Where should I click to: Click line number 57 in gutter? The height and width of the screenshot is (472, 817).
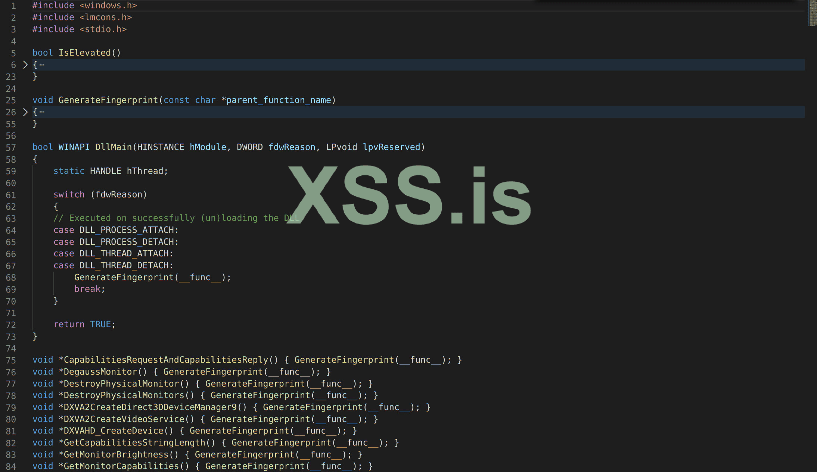tap(11, 148)
